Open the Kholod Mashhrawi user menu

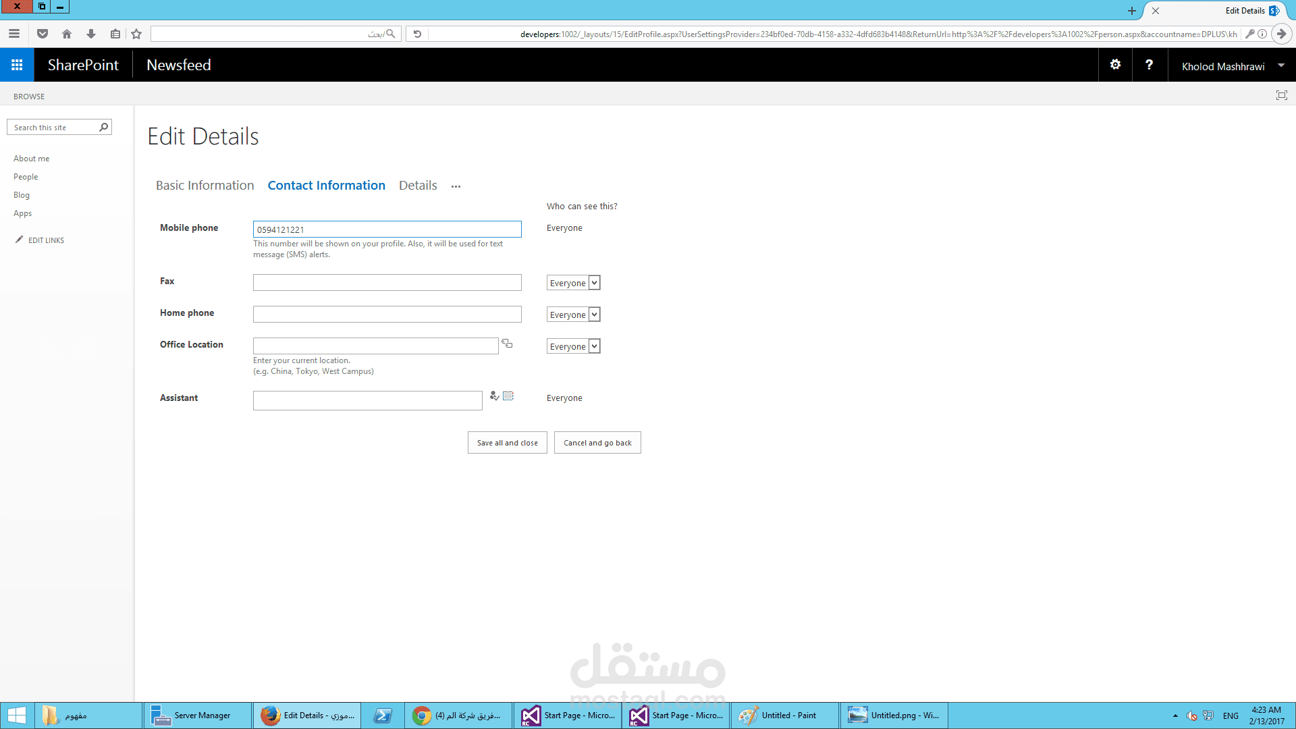point(1231,66)
